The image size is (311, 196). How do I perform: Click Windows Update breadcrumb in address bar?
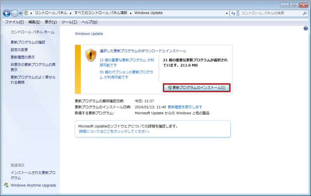tap(149, 13)
